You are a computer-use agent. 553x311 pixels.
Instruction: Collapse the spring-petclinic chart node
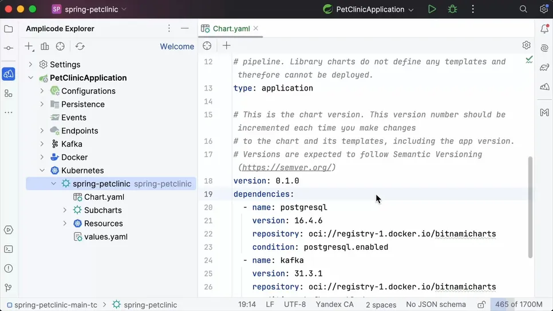pos(54,183)
